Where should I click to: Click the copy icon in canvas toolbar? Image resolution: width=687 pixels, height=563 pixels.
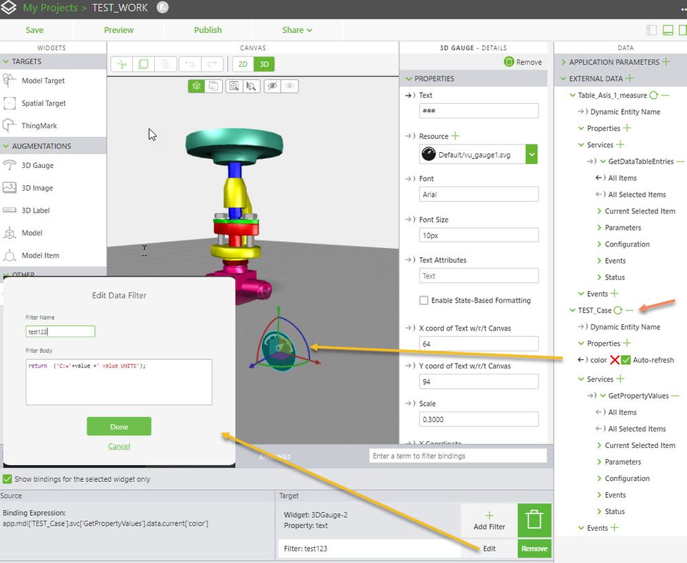point(143,64)
